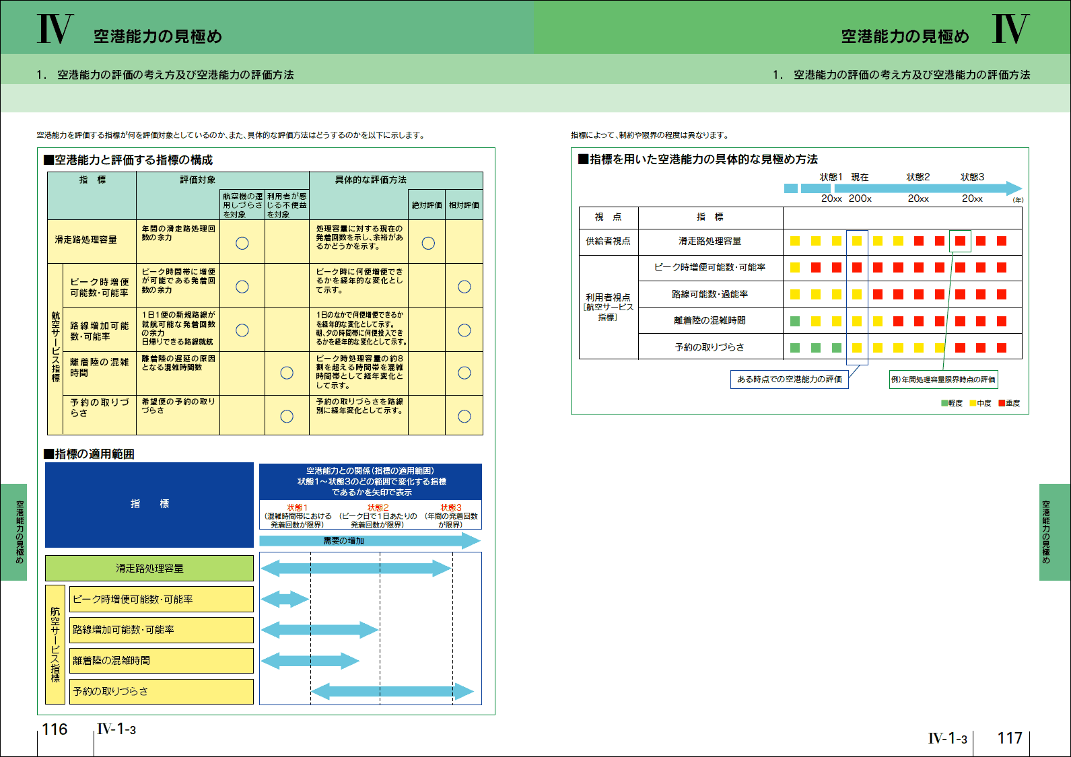Click the double arrow beside 滑走路処理容量 range box
This screenshot has height=757, width=1071.
tap(355, 569)
